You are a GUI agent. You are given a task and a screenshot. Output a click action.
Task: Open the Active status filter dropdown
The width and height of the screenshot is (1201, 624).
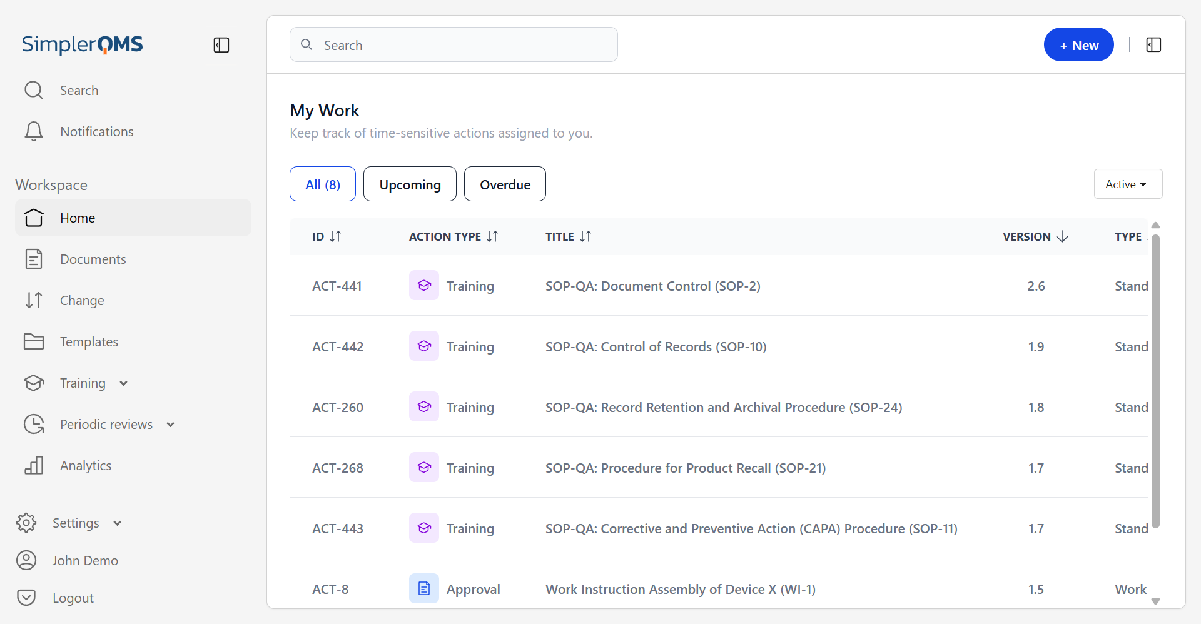(x=1127, y=184)
